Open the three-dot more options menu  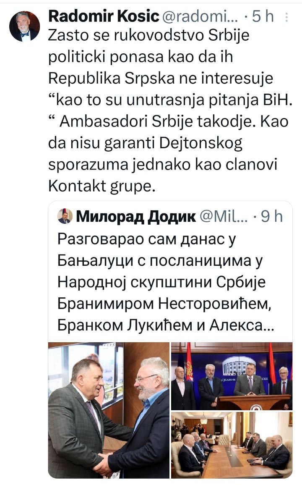tap(286, 17)
